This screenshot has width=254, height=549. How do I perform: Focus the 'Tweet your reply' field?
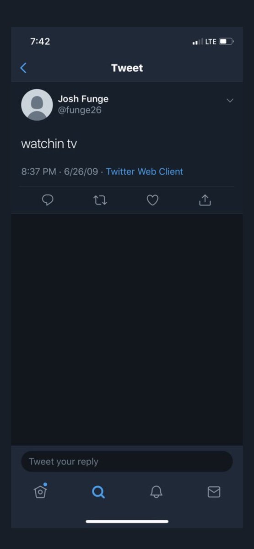[127, 462]
